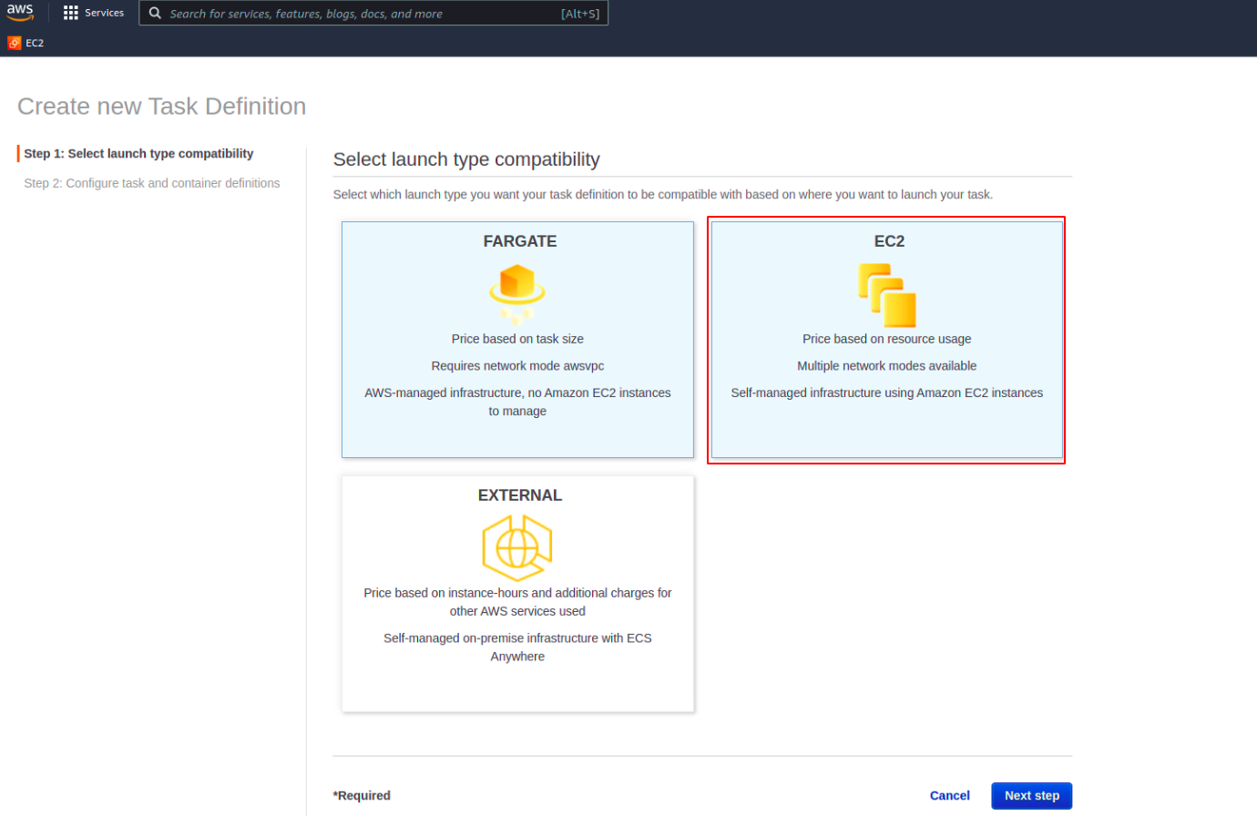Click the FARGATE card title
This screenshot has width=1257, height=816.
point(519,240)
